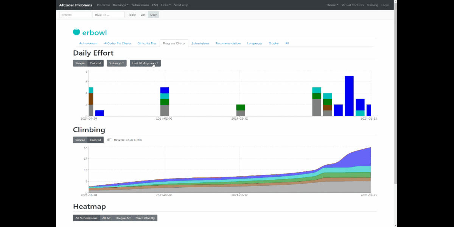Click the Rival ID input field
Image resolution: width=454 pixels, height=227 pixels.
109,15
